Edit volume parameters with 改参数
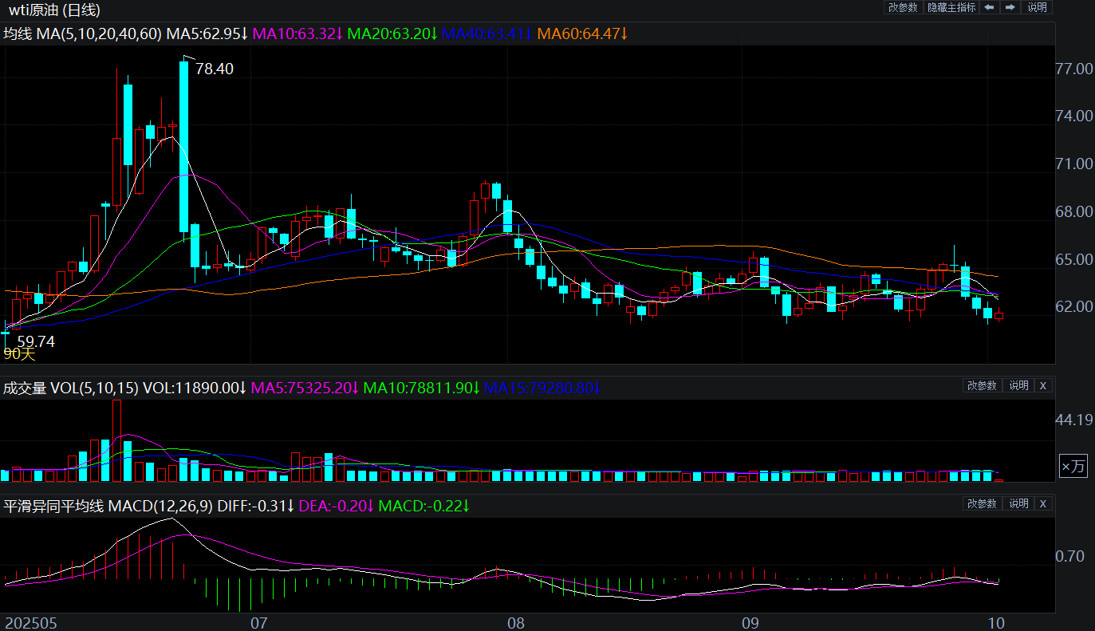1095x631 pixels. tap(982, 385)
